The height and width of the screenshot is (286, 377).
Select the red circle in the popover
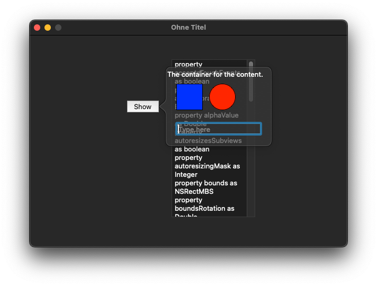[x=222, y=97]
